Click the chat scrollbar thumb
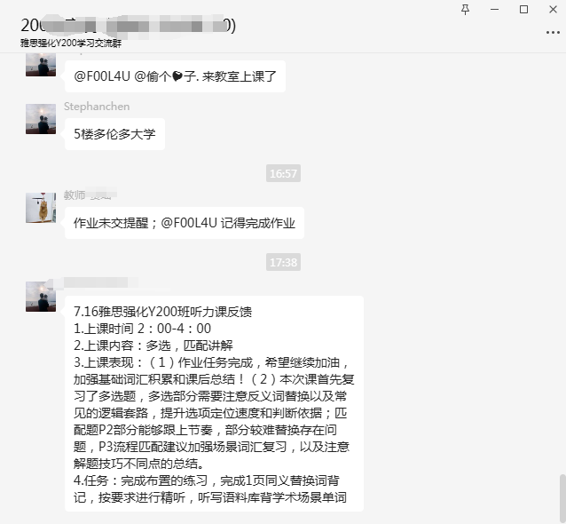Image resolution: width=566 pixels, height=524 pixels. (x=562, y=499)
